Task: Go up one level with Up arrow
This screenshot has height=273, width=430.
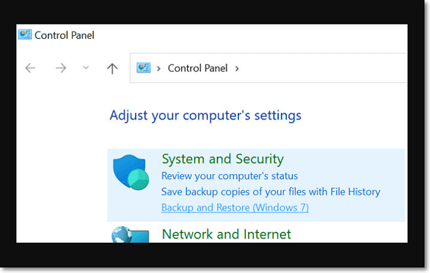Action: click(x=112, y=68)
